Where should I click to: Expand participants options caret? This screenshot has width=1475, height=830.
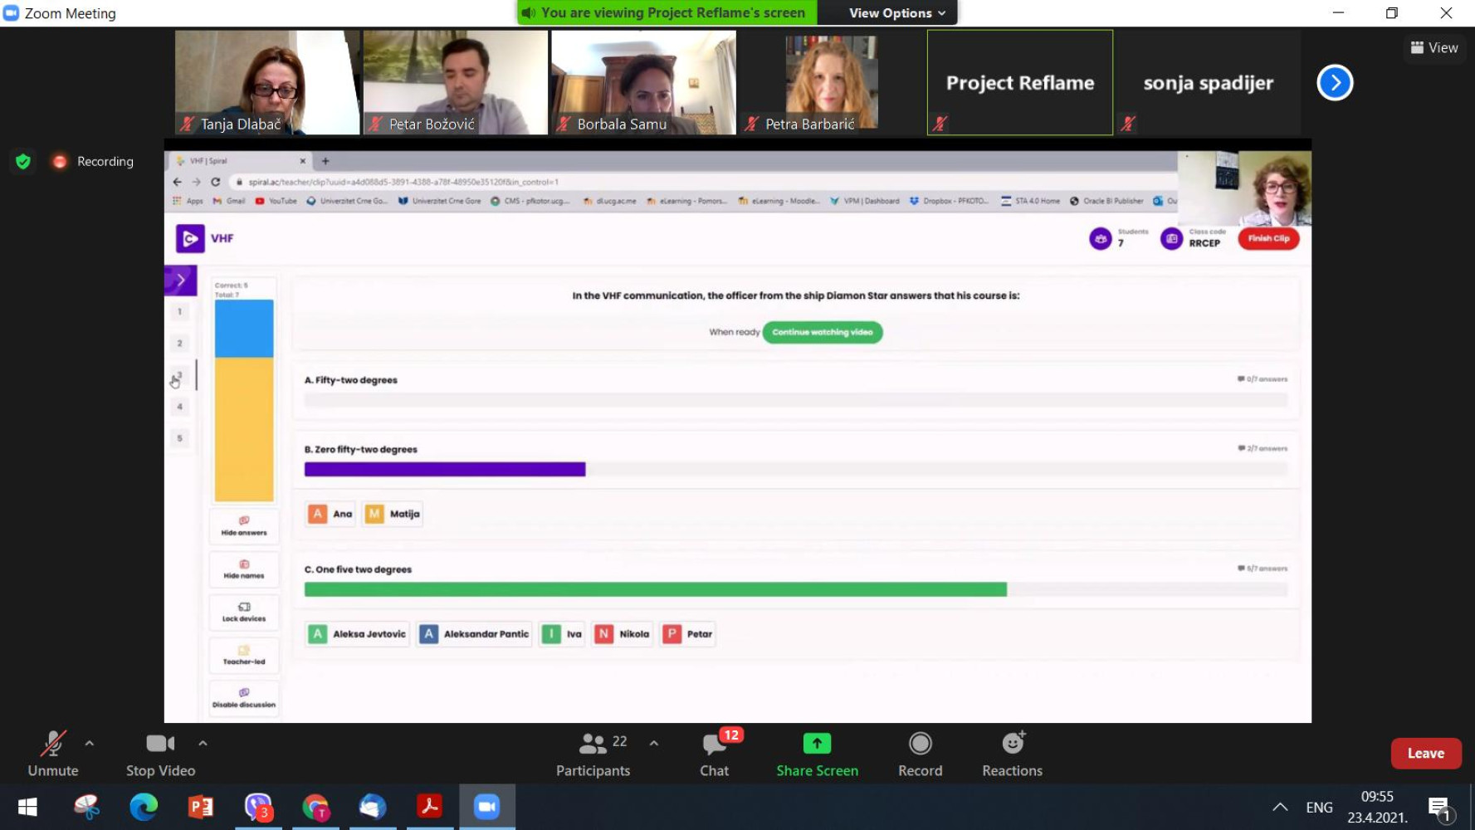654,743
